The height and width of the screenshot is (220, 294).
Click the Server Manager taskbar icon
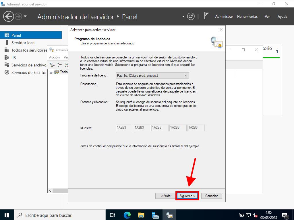point(155,215)
